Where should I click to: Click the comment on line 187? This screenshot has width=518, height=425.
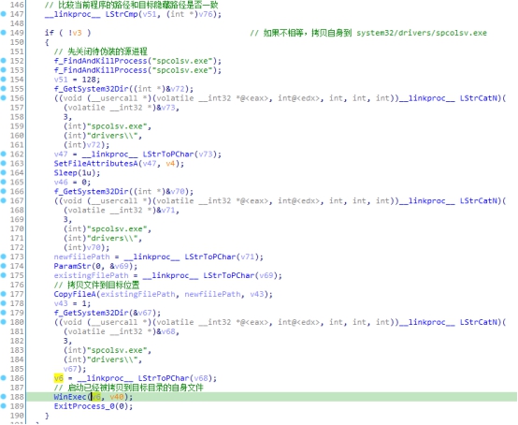[129, 387]
